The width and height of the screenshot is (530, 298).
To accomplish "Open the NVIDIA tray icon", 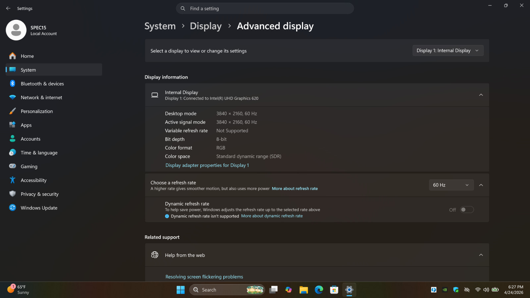I will tap(445, 290).
